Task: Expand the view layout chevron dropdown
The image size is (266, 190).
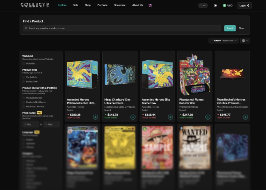Action: point(247,41)
